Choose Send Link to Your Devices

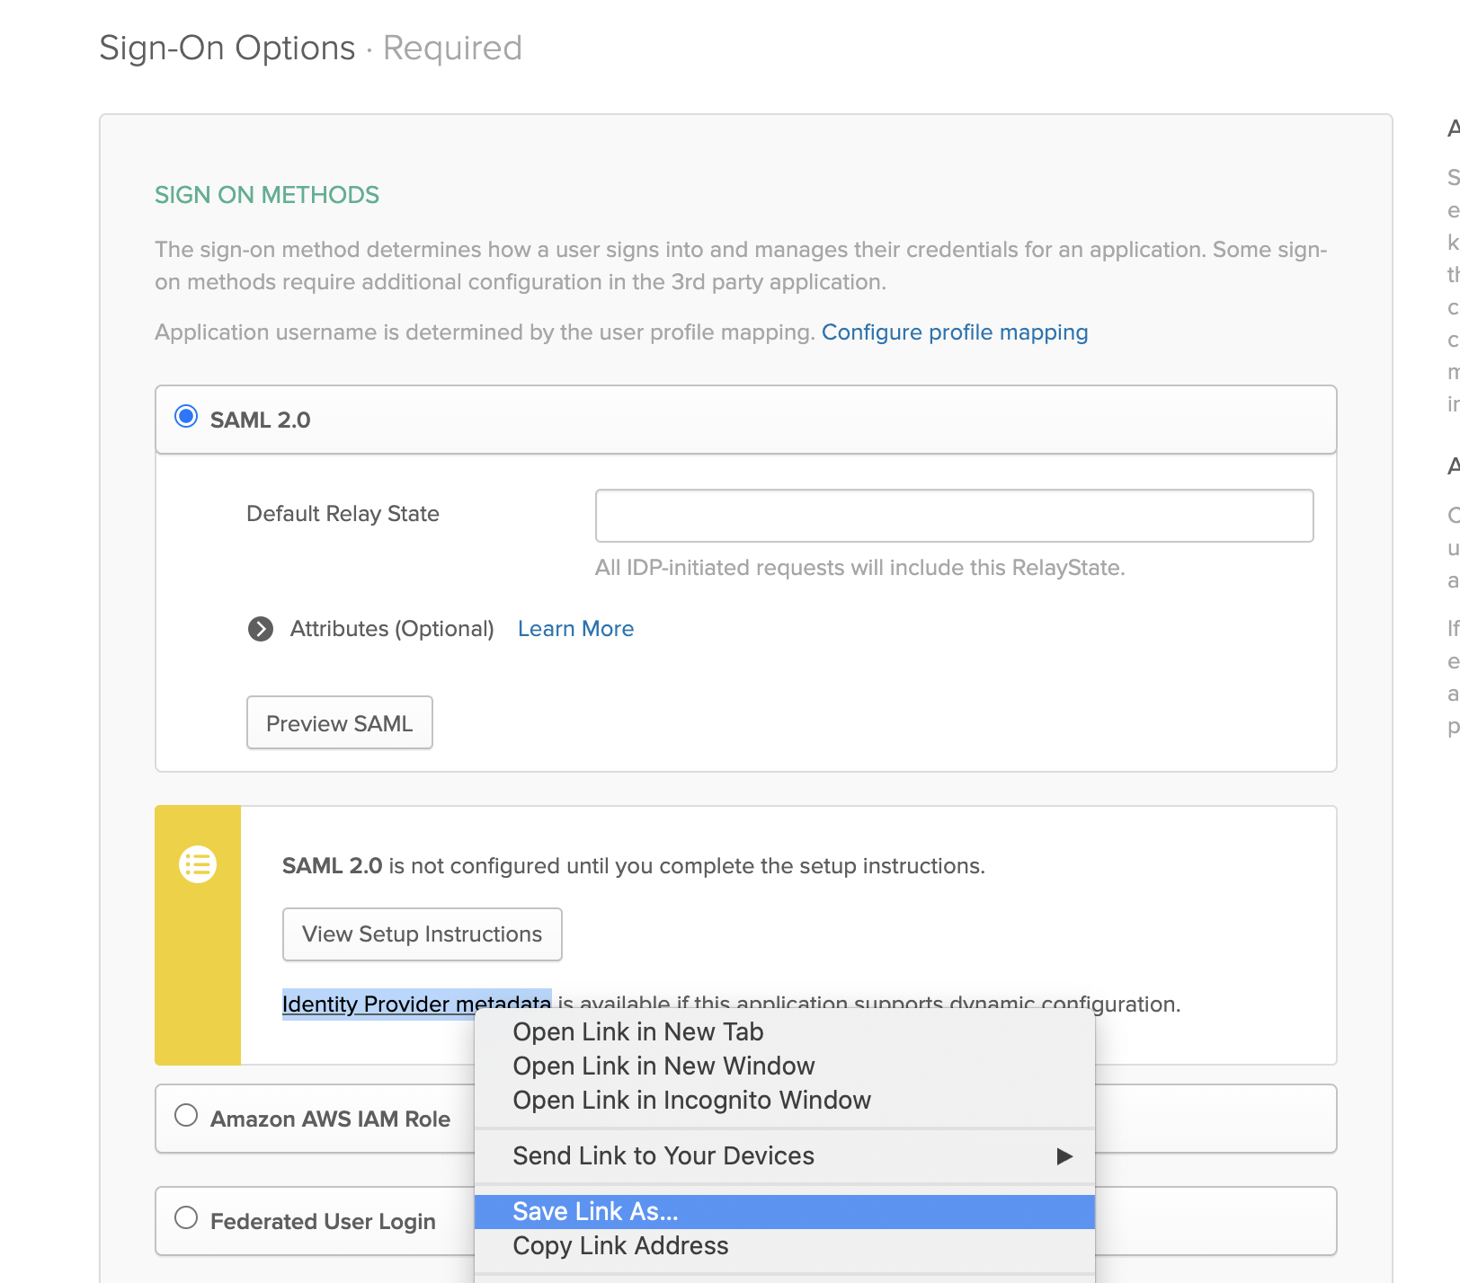tap(663, 1156)
